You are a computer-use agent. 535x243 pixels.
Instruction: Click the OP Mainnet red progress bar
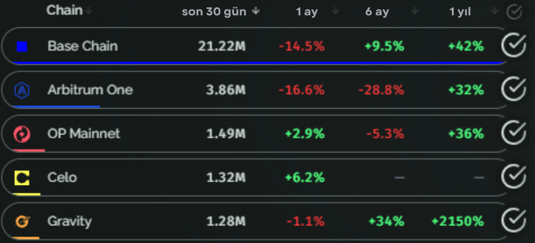click(28, 150)
